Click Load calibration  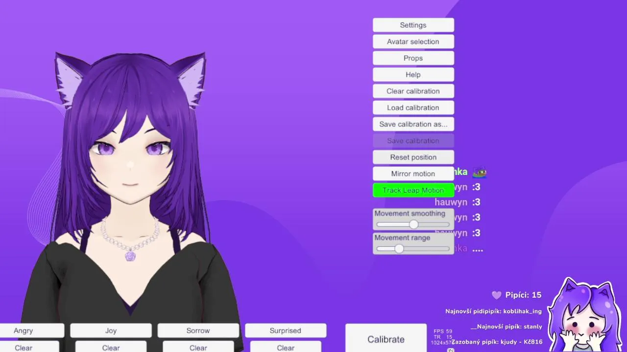click(413, 108)
